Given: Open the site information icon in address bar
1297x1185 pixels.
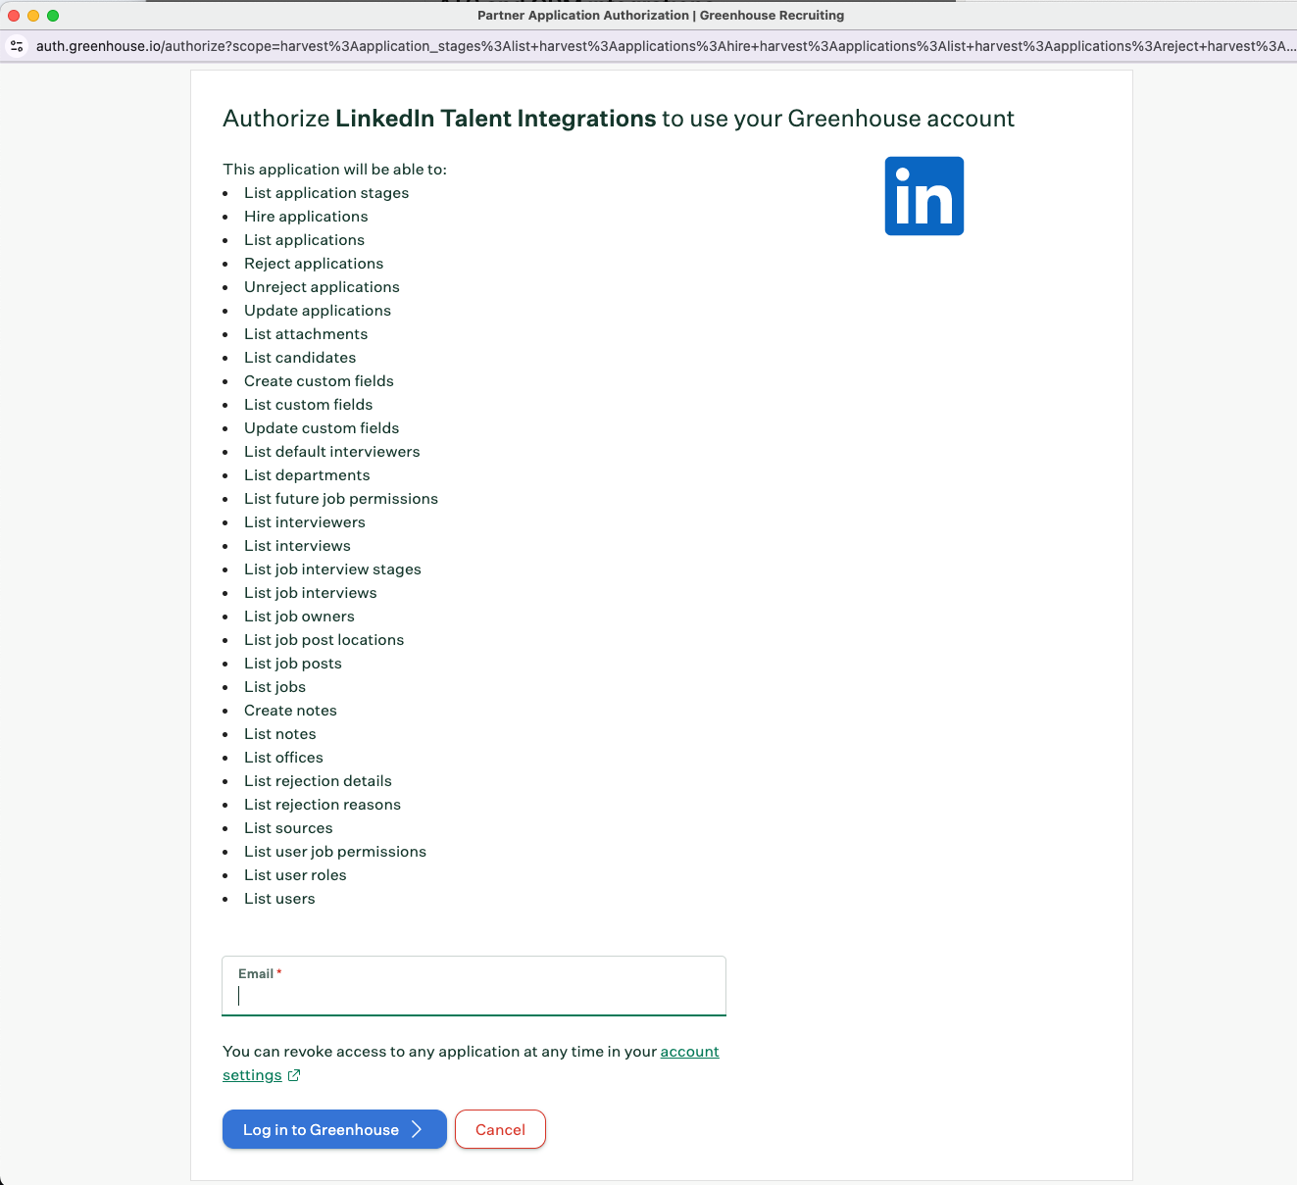Looking at the screenshot, I should (17, 46).
